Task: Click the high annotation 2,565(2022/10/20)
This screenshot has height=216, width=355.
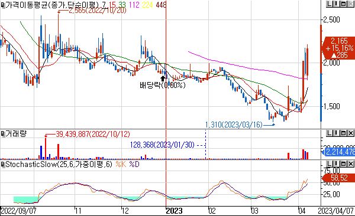Action: (x=98, y=11)
